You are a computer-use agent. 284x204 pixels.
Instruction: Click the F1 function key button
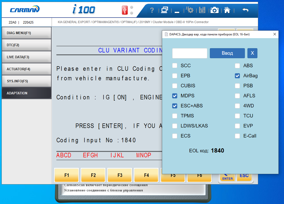click(x=67, y=175)
